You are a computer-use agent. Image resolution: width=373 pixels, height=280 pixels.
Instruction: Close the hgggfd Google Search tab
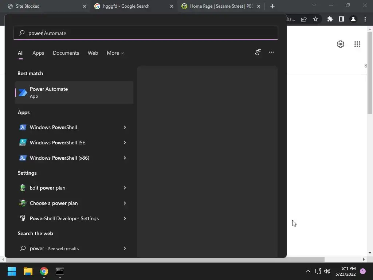[x=172, y=6]
